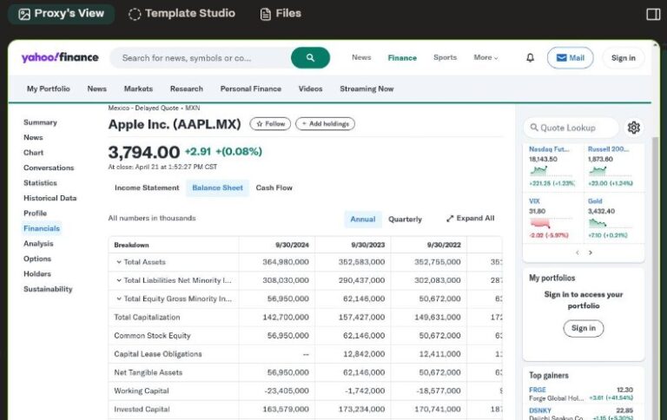Image resolution: width=667 pixels, height=420 pixels.
Task: Click the Mail button
Action: coord(570,58)
